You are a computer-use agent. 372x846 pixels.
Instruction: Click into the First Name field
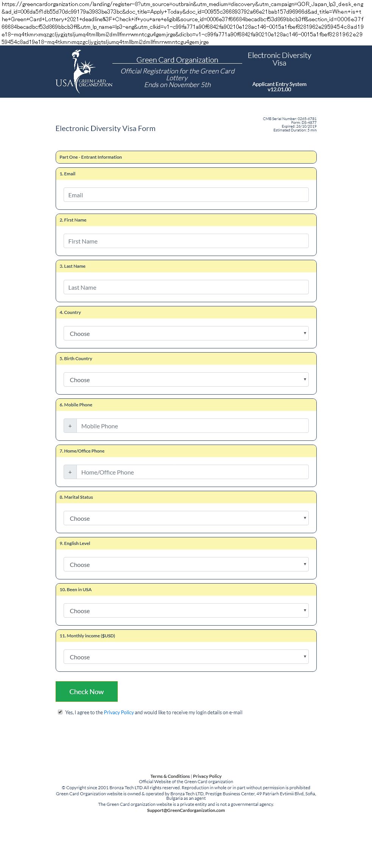tap(186, 241)
